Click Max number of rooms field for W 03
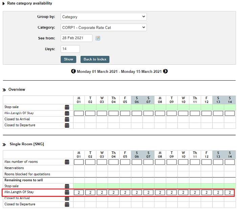Viewport: 237px width, 209px height. point(102,162)
